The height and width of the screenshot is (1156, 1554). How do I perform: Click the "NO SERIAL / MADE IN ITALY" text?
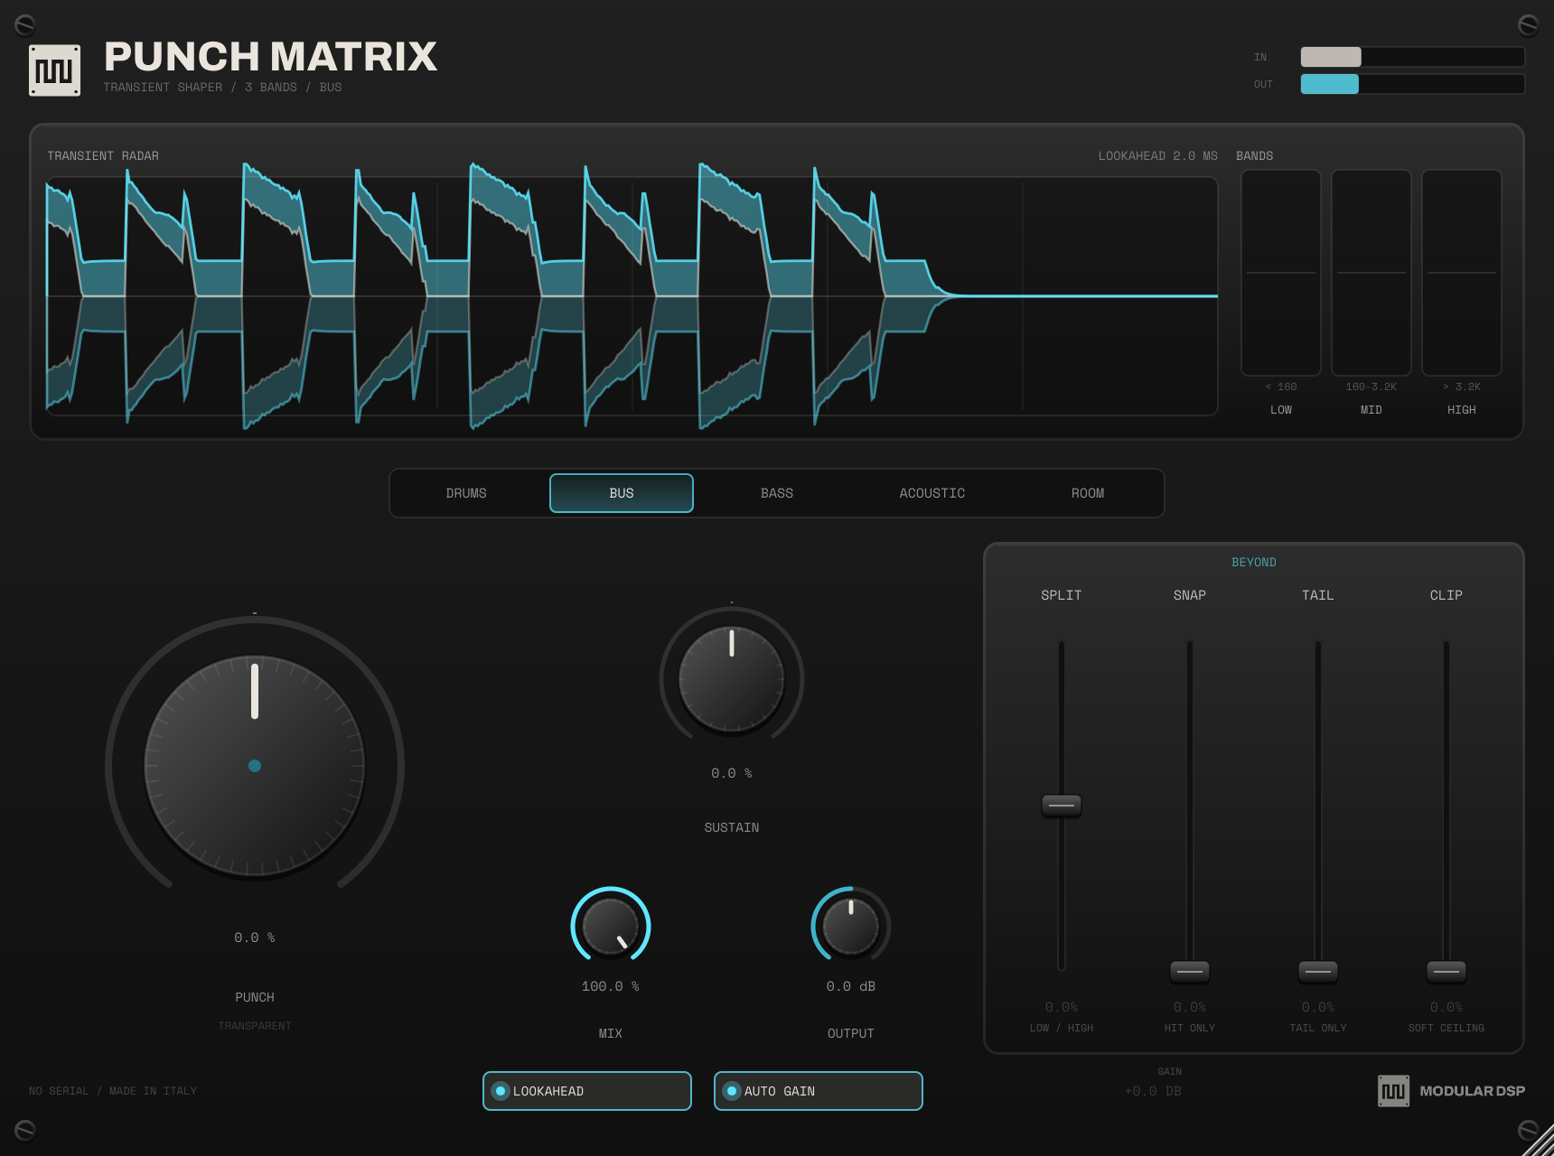pos(113,1091)
